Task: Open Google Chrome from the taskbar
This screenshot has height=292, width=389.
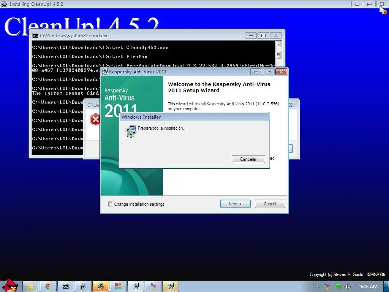Action: click(48, 287)
